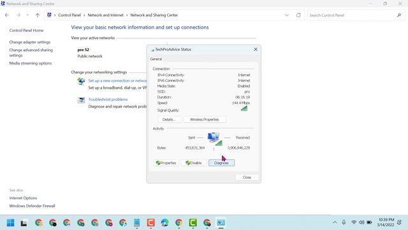This screenshot has height=230, width=408.
Task: Click the Back navigation arrow
Action: 7,15
